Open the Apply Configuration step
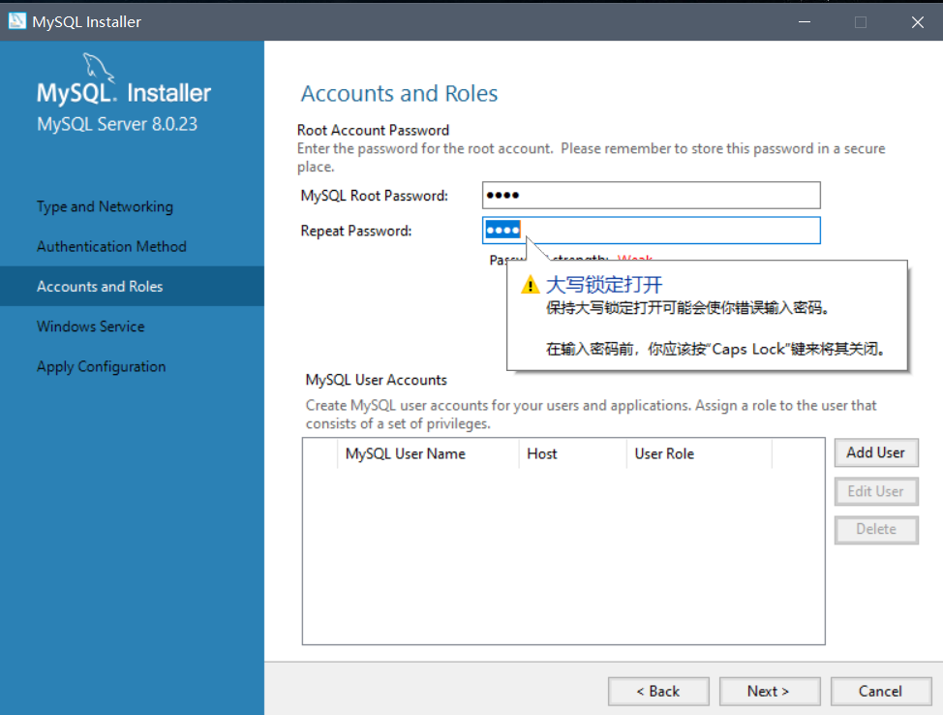 point(101,366)
